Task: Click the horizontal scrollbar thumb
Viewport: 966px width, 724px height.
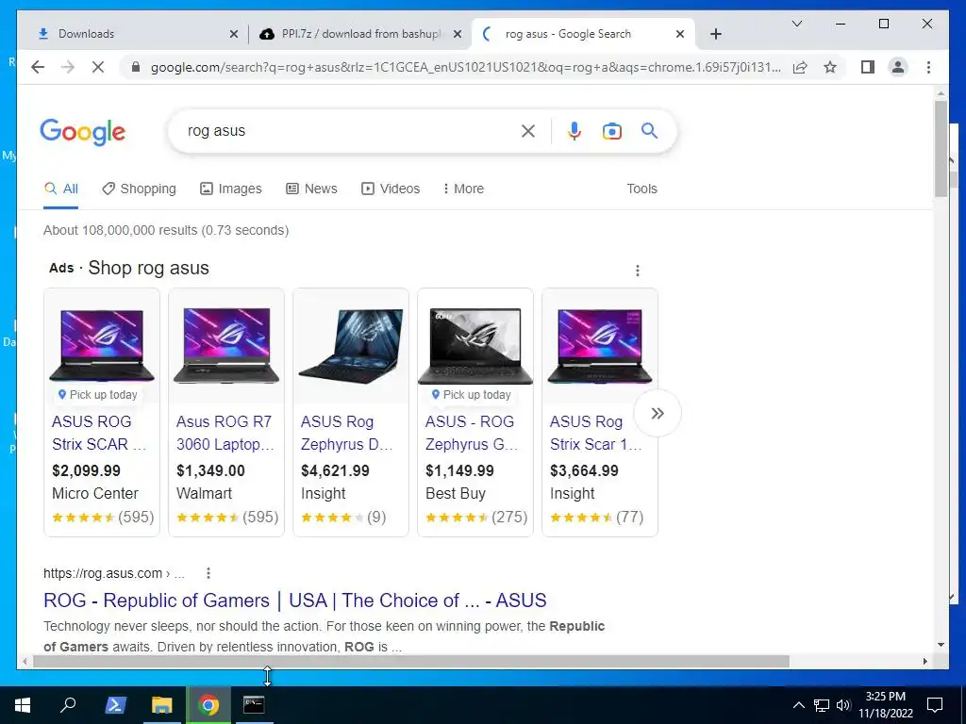Action: [x=411, y=661]
